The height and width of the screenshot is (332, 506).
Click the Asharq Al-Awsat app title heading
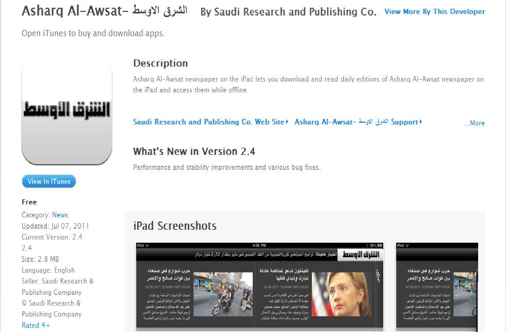pos(105,11)
